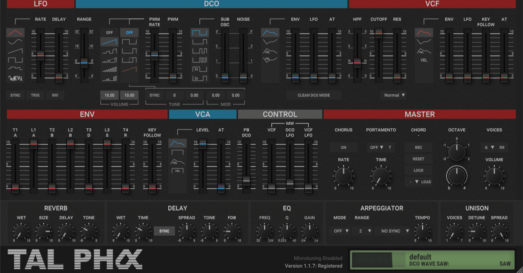
Task: Click the VCF VEL text button
Action: click(424, 60)
